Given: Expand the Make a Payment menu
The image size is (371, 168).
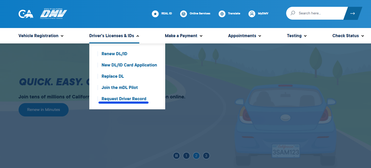Looking at the screenshot, I should coord(184,36).
